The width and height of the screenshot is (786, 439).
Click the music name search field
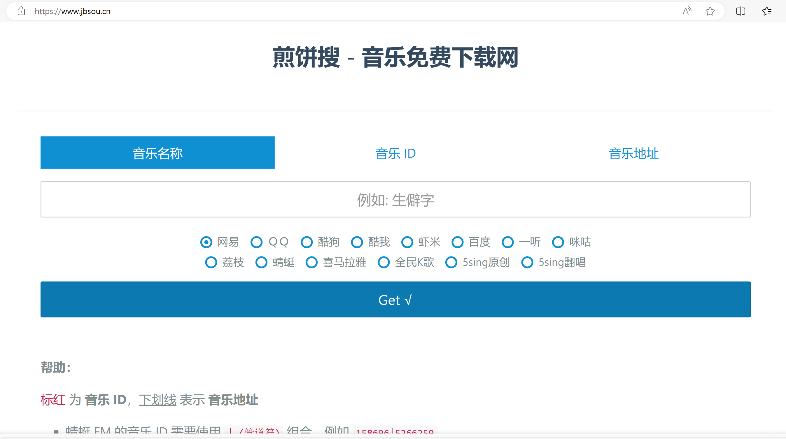tap(395, 200)
